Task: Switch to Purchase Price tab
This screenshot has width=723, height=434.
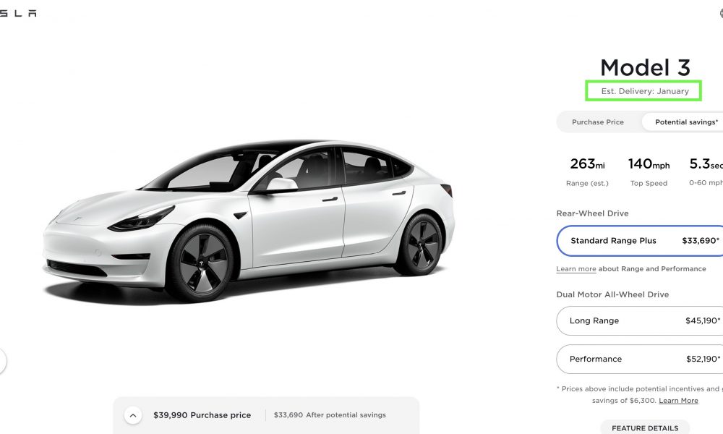Action: [x=598, y=122]
